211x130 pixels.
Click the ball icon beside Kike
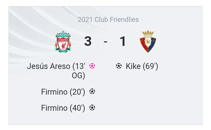tap(119, 66)
